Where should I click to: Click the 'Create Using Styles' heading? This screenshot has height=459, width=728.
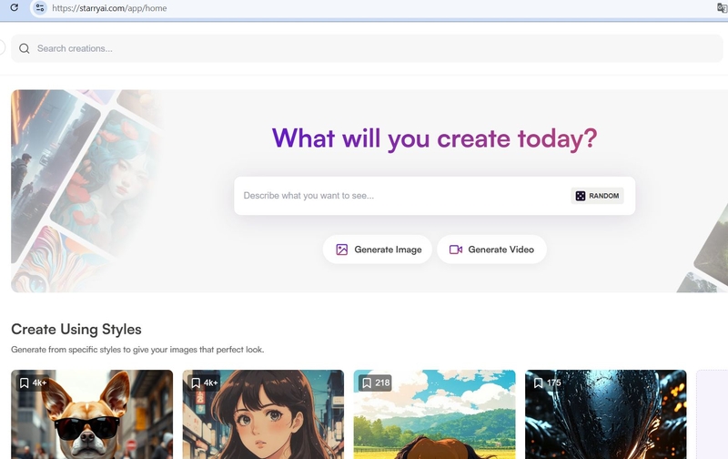click(x=76, y=329)
